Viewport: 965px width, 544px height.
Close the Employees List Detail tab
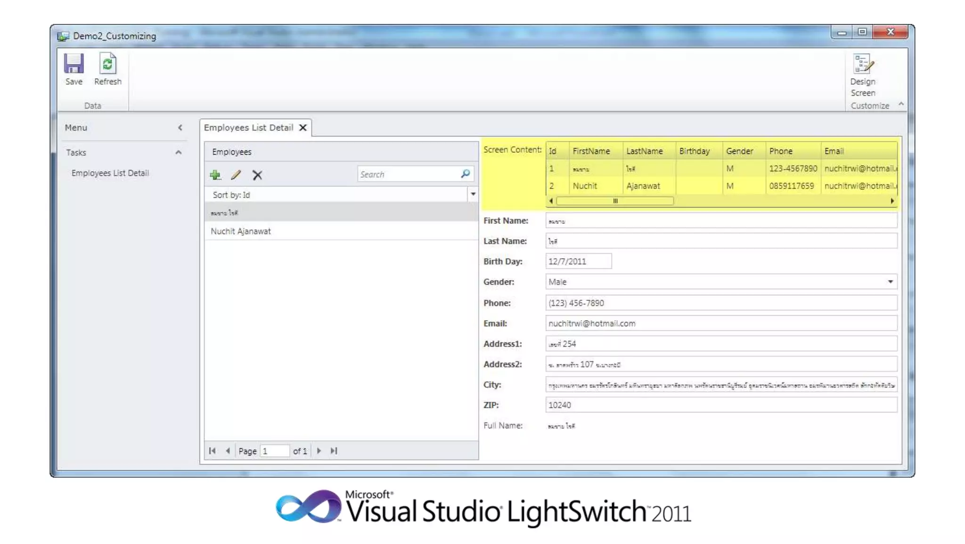click(303, 128)
